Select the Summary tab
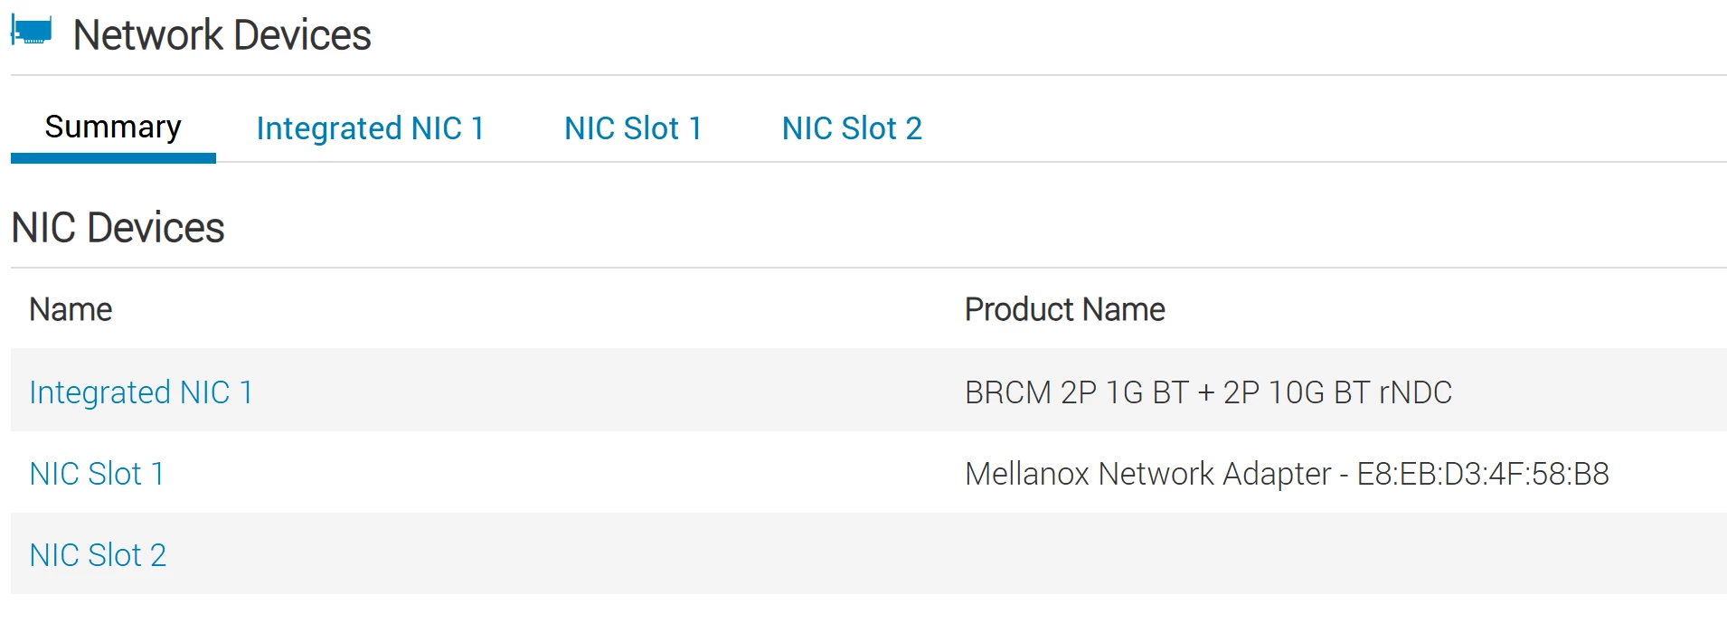Image resolution: width=1727 pixels, height=623 pixels. (x=113, y=127)
